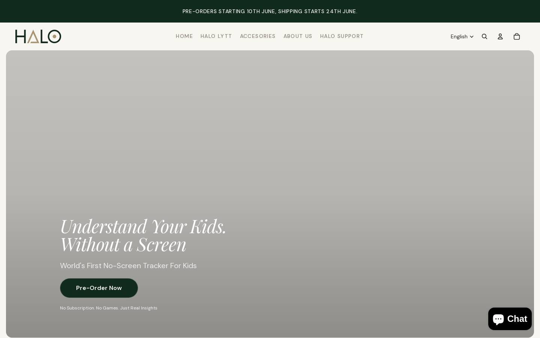Screen dimensions: 540x338
Task: Open the HALO LYTT menu item
Action: tap(216, 36)
